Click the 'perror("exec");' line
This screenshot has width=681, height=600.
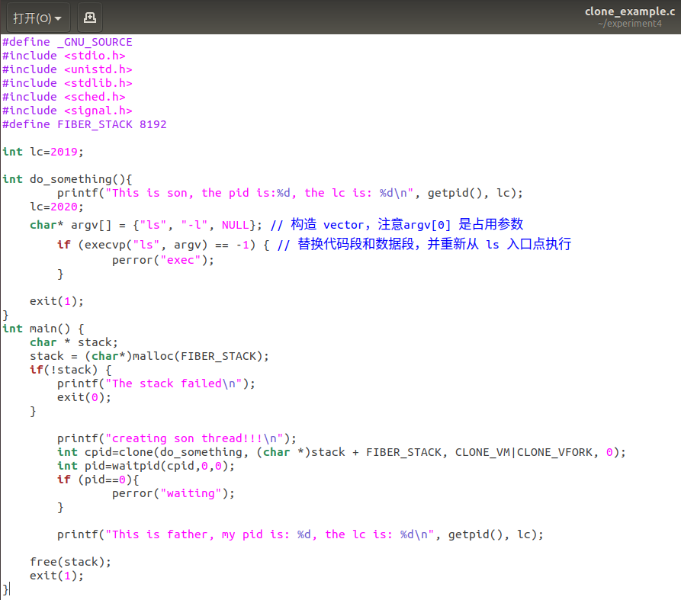pos(163,260)
